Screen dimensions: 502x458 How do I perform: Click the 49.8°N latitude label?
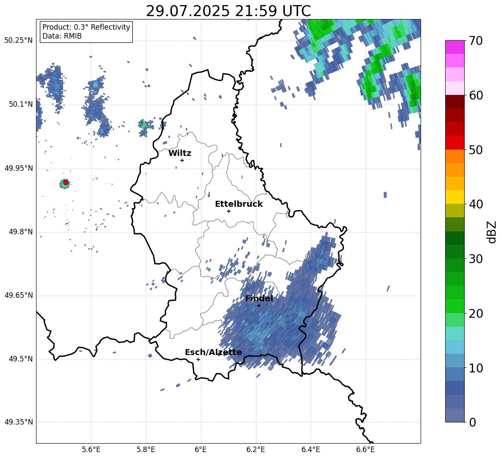(x=20, y=232)
